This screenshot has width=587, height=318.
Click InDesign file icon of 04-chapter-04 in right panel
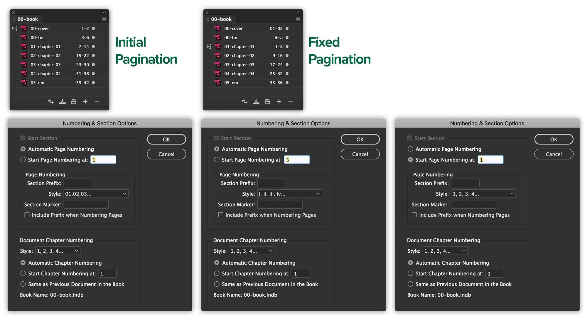[x=218, y=74]
